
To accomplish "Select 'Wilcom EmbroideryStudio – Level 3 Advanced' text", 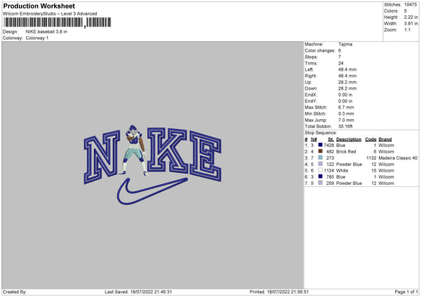I will point(50,14).
